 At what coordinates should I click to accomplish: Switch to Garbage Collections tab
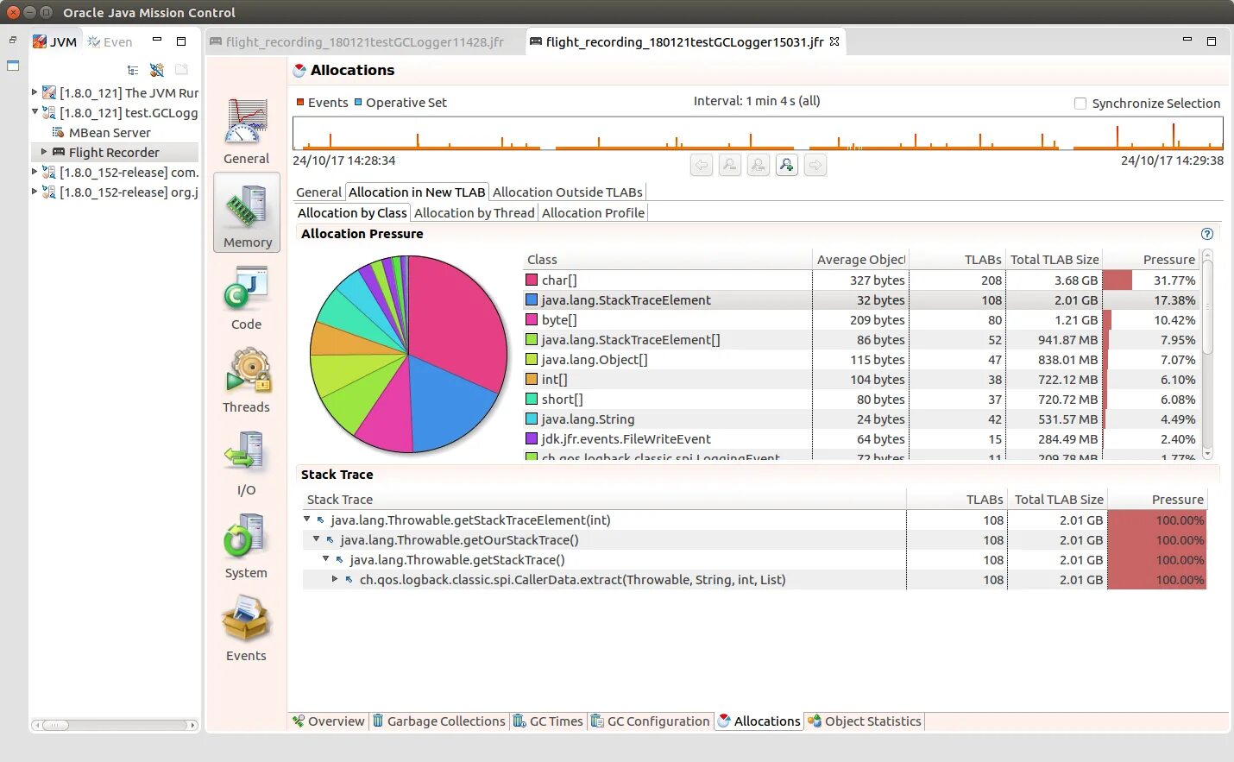pos(438,721)
